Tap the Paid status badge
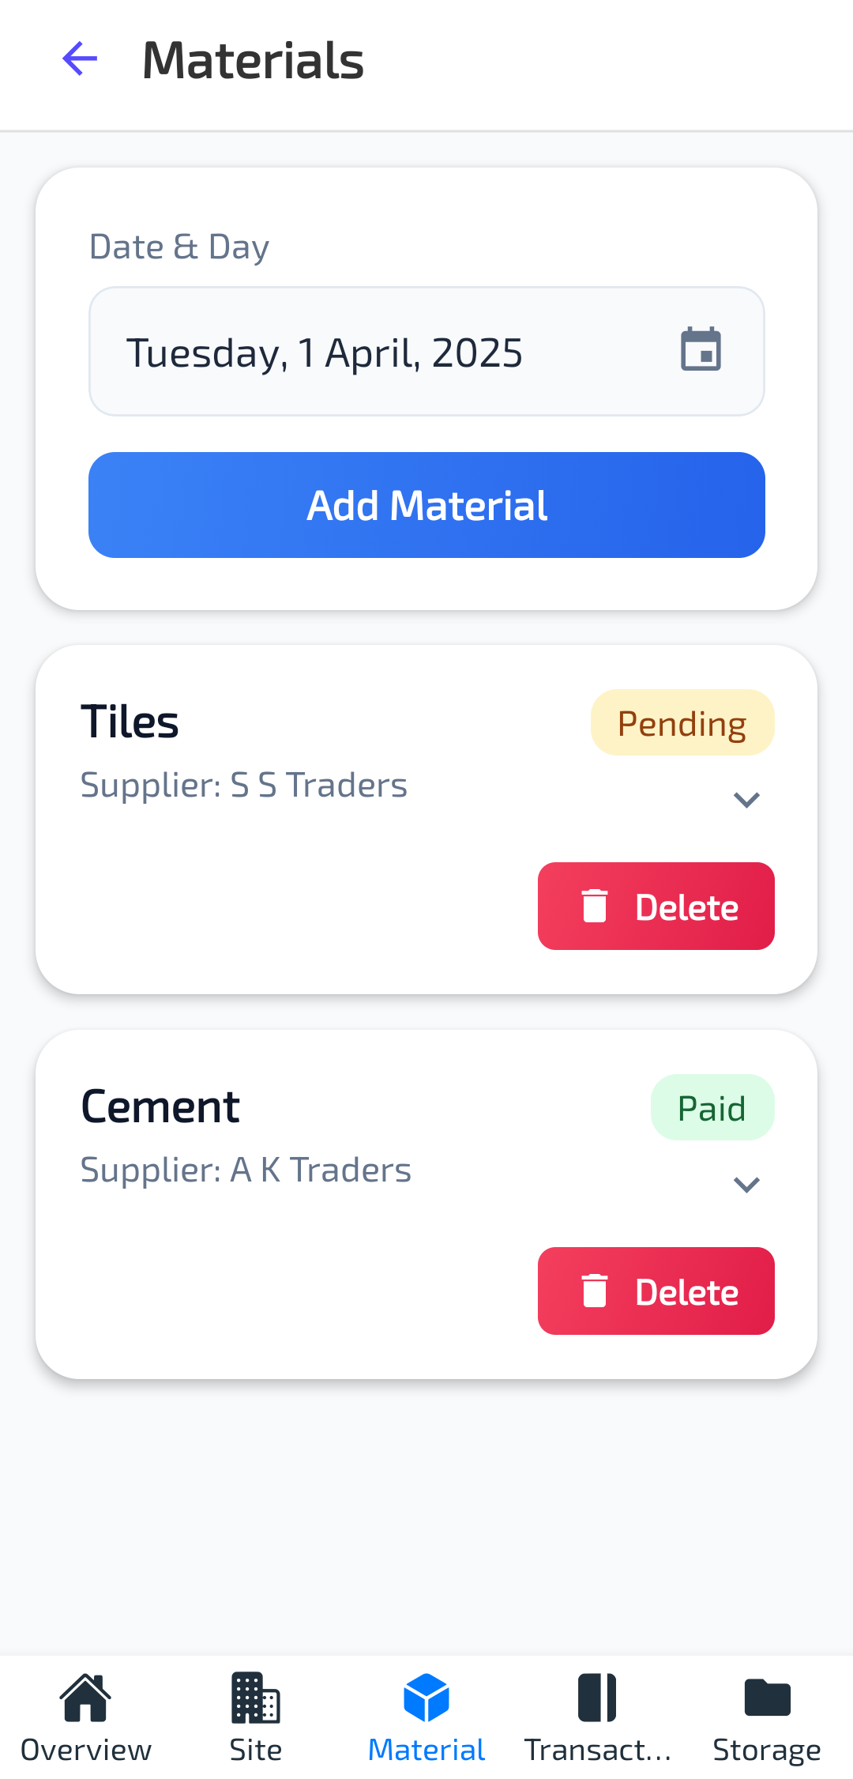853x1779 pixels. click(x=712, y=1107)
